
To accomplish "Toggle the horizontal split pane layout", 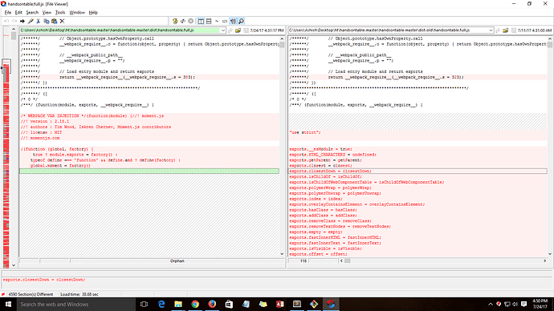I will point(209,21).
